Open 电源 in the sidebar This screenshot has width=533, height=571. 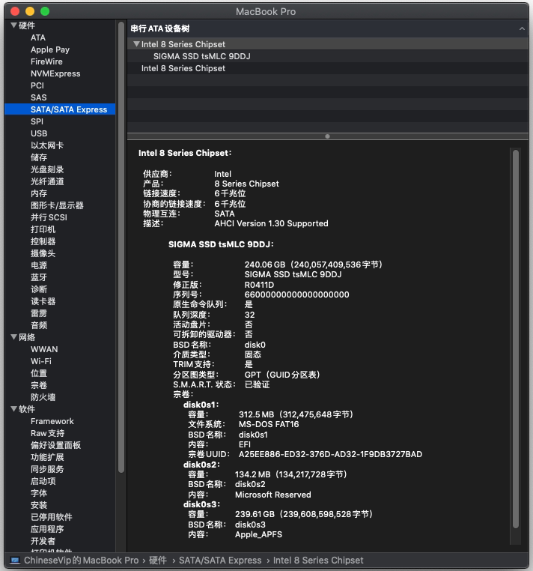(x=39, y=265)
